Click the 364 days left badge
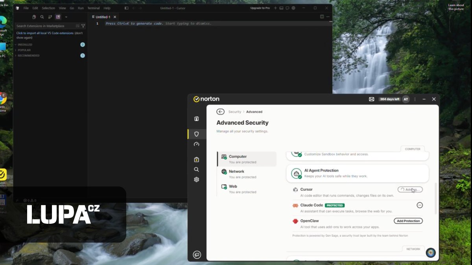Screen dimensions: 472x265 pos(389,99)
